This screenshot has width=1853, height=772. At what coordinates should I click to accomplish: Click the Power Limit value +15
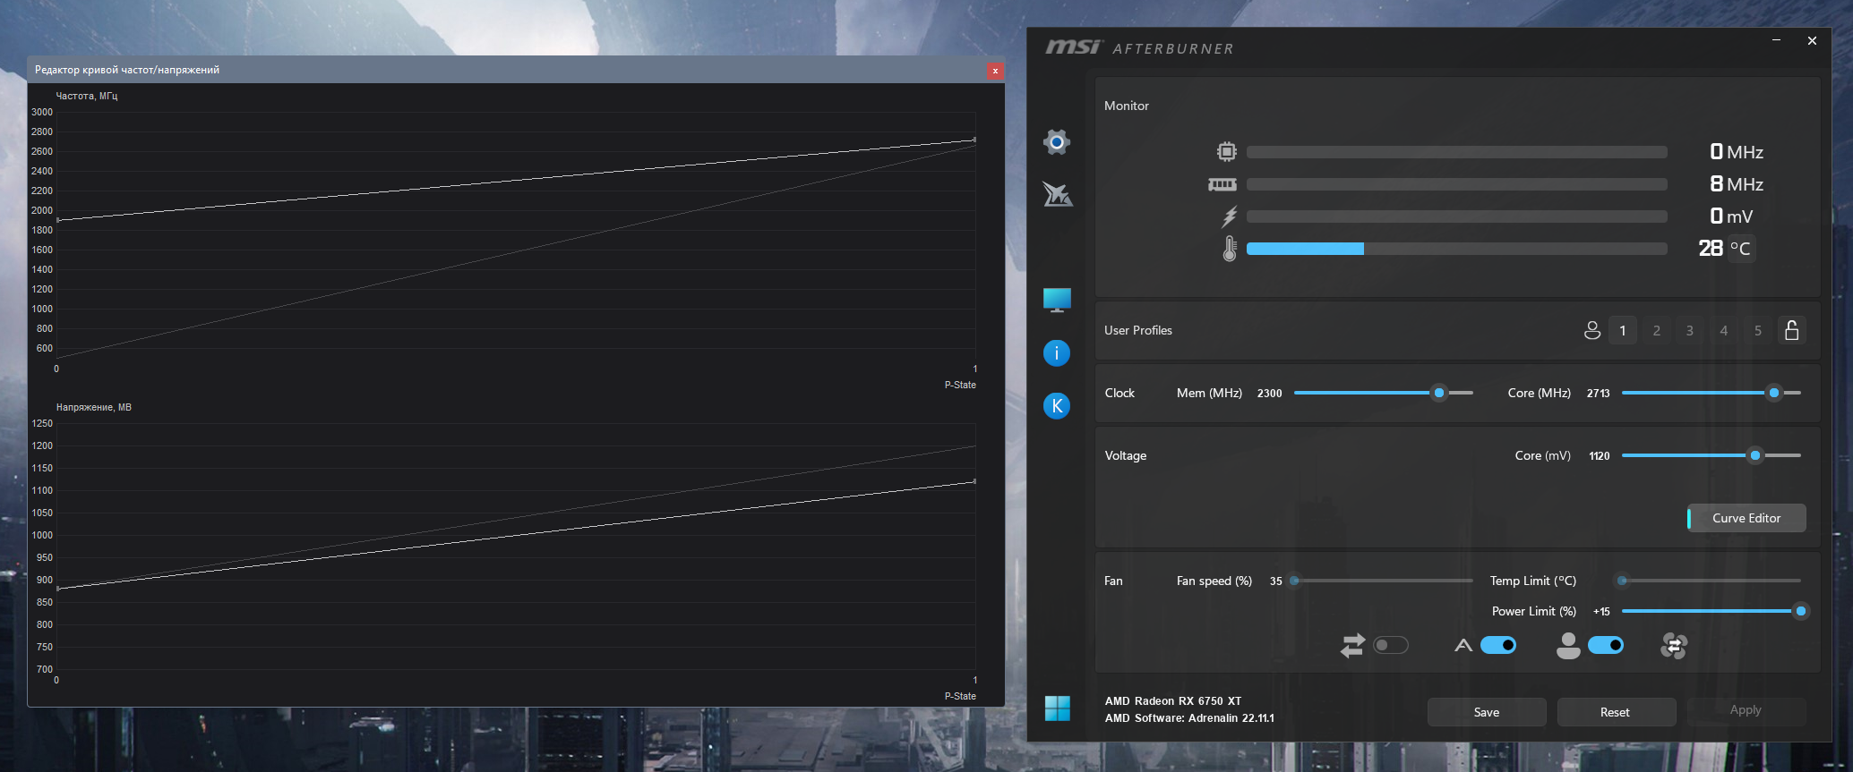tap(1601, 612)
